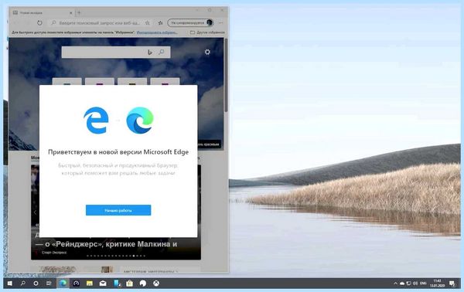Click the import favorites link in favorites bar
Image resolution: width=464 pixels, height=292 pixels.
tap(157, 32)
